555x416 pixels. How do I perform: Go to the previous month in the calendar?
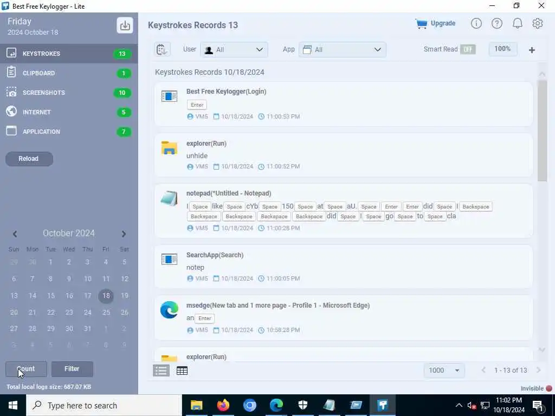(x=15, y=234)
